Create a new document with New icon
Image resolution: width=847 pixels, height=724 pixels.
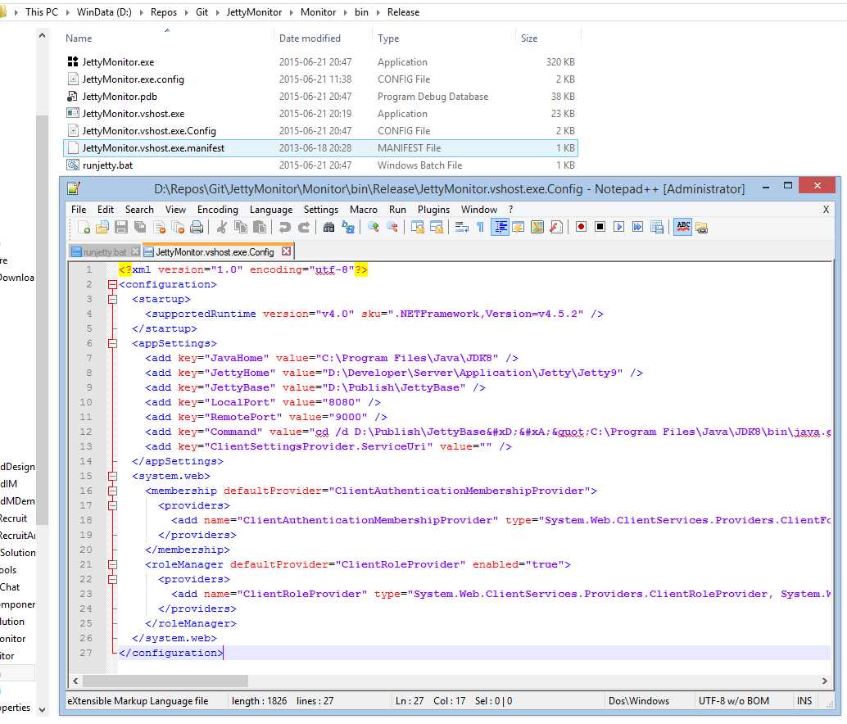coord(84,228)
